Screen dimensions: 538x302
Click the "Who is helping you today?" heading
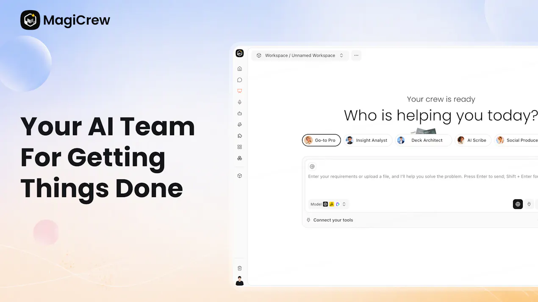pos(441,115)
